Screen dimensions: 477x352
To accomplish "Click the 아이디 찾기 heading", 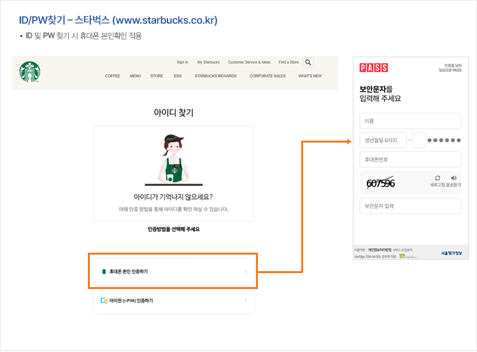I will (173, 113).
